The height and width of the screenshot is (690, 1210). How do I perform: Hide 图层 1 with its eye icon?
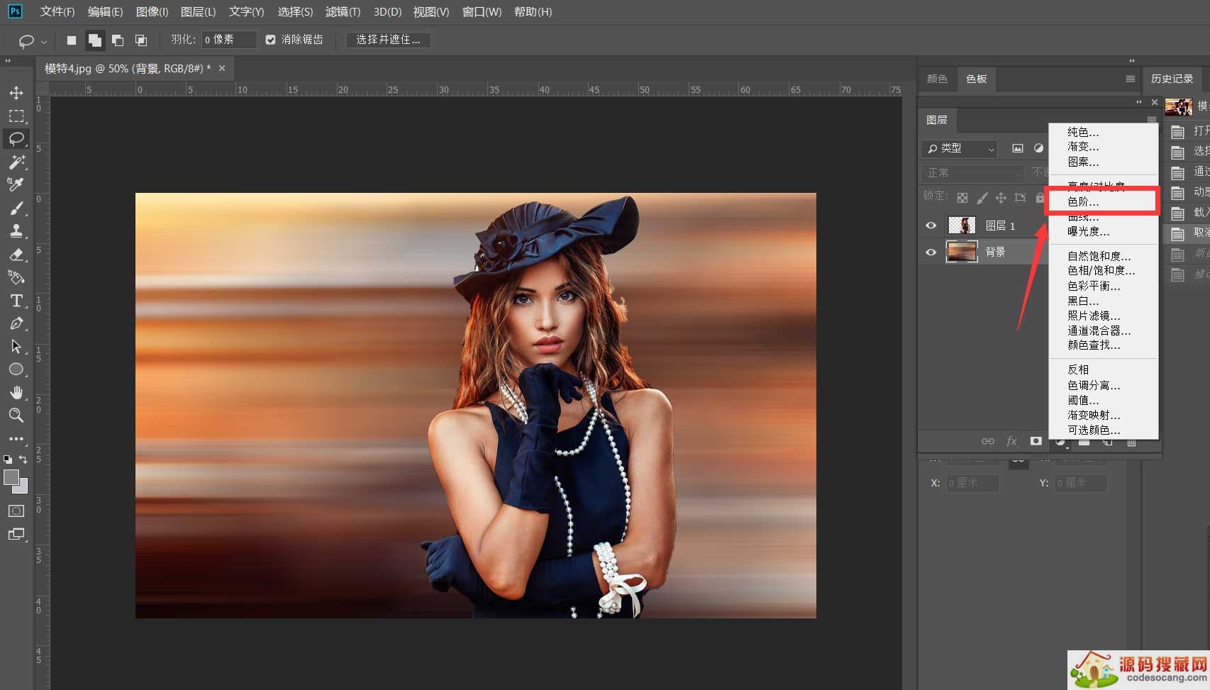[931, 226]
